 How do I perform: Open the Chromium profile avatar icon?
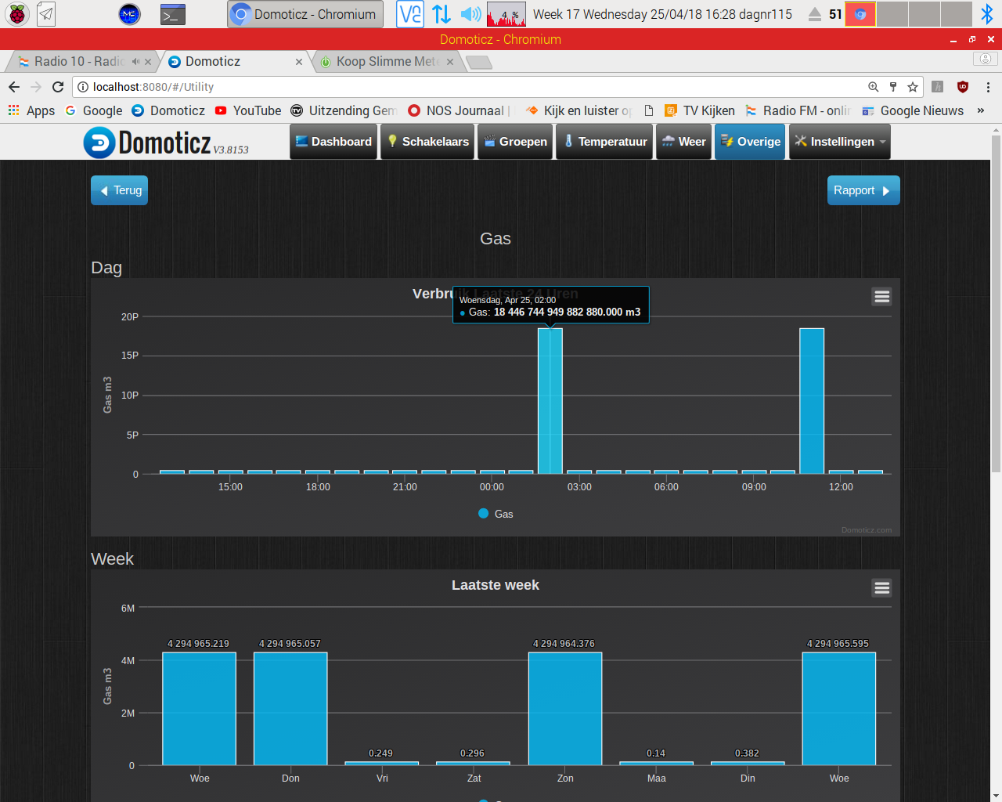986,59
